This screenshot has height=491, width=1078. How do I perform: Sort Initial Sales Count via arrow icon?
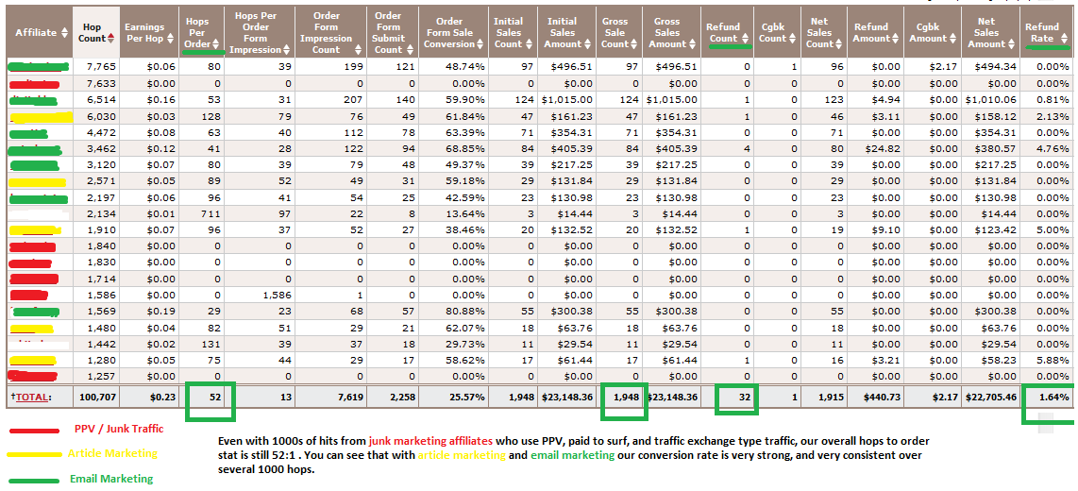click(529, 43)
